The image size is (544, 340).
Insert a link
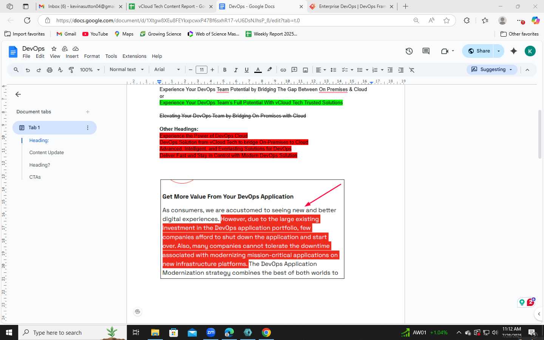click(283, 70)
